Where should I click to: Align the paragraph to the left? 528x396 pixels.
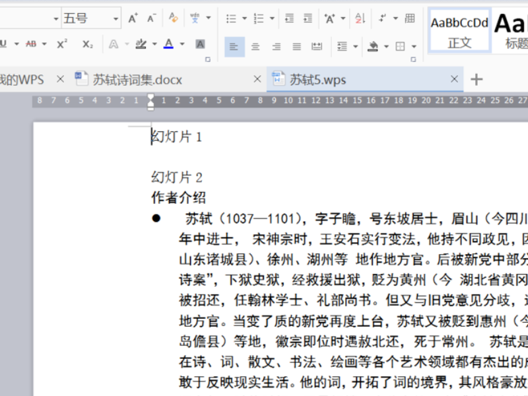coord(234,46)
